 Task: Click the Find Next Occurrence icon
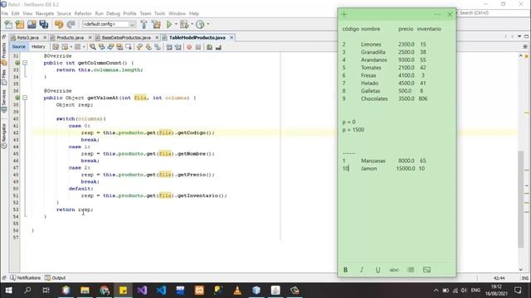[x=110, y=47]
